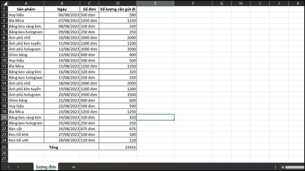
Task: Select 'Ảnh phủ kim tuyến' in row 15
Action: tap(26, 89)
